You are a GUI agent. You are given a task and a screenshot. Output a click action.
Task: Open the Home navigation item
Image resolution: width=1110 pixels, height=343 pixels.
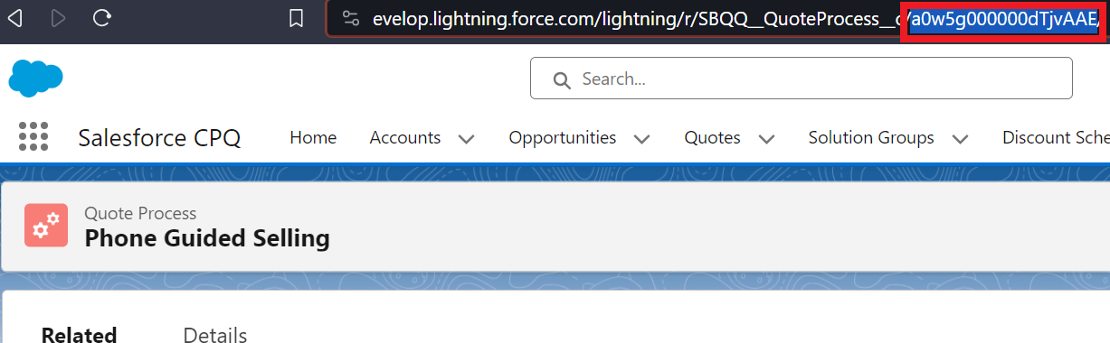(x=313, y=137)
